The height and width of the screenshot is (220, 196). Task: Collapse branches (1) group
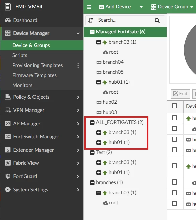[92, 183]
